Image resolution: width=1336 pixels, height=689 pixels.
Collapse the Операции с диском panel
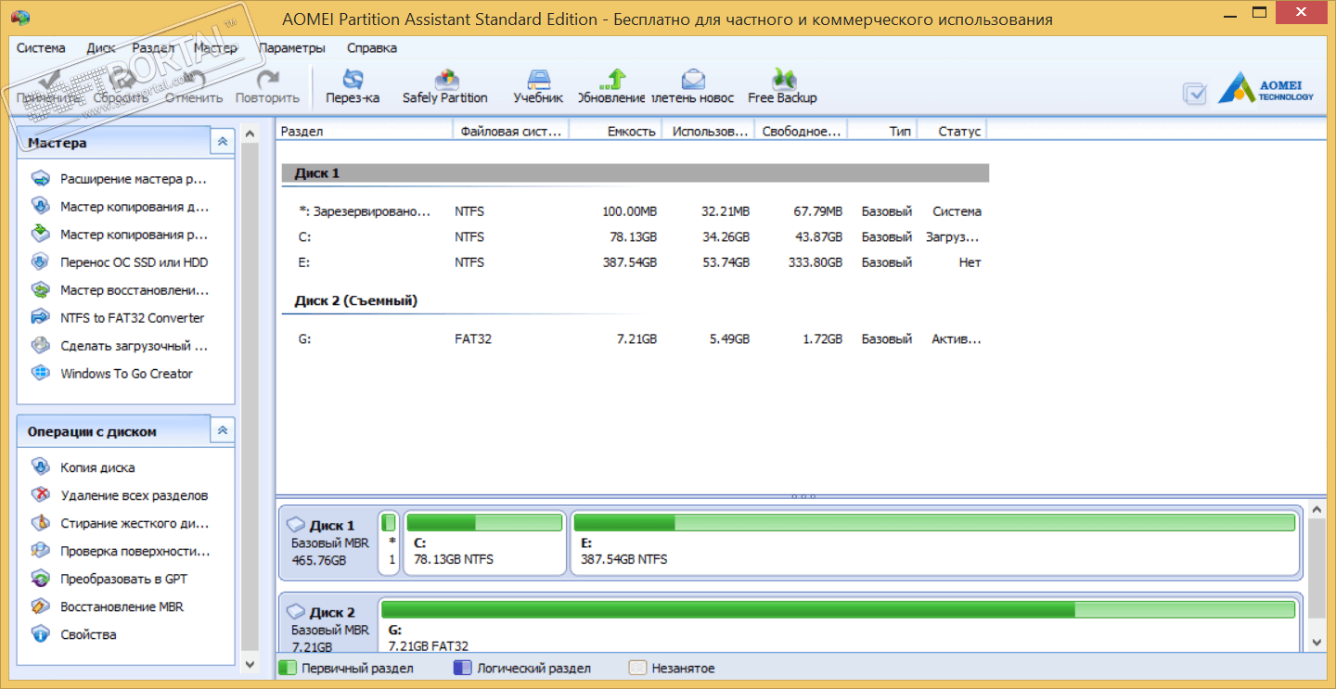tap(222, 430)
